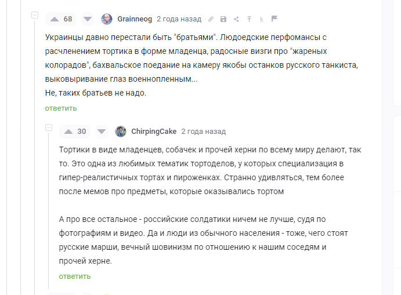The image size is (401, 295).
Task: Reply to ChirpingCake's comment via ответить
Action: click(x=75, y=276)
